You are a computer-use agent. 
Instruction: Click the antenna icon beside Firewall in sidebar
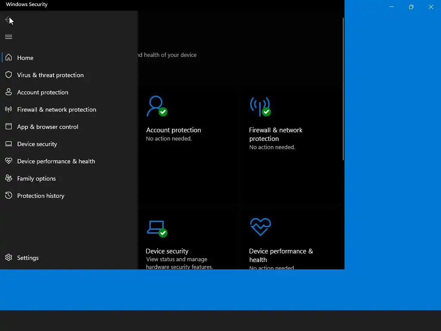tap(9, 109)
